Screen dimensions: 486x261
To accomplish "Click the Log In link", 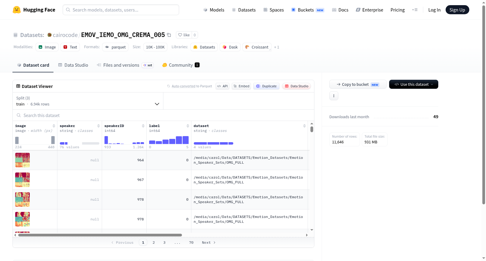I will [434, 10].
